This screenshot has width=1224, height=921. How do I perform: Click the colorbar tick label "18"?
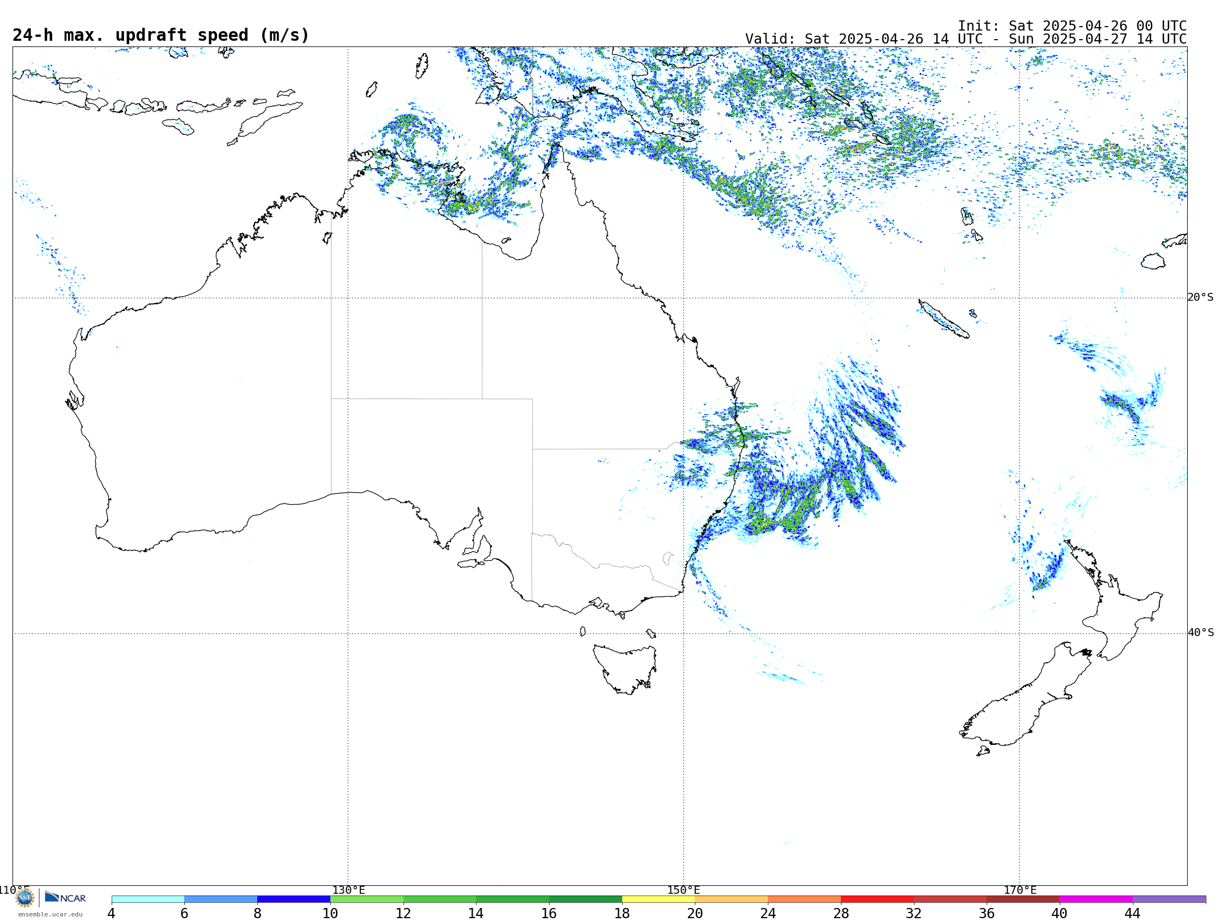coord(622,913)
